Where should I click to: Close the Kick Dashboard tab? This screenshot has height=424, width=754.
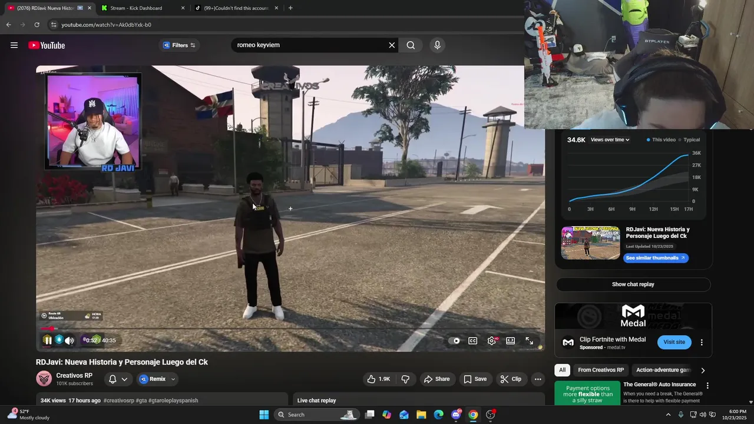[x=183, y=8]
